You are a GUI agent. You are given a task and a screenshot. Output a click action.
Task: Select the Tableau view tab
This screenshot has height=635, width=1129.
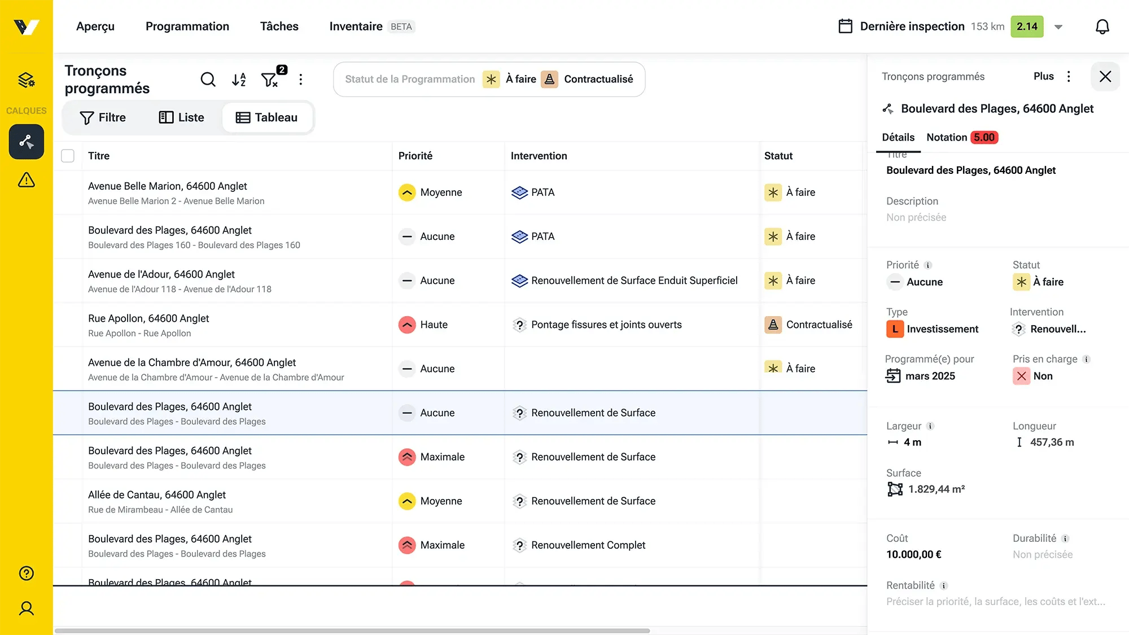click(x=266, y=117)
